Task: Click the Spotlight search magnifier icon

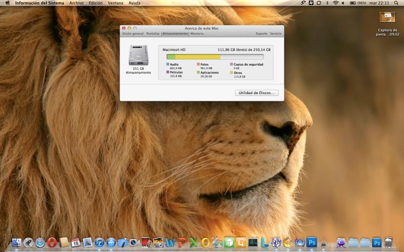Action: [x=398, y=3]
